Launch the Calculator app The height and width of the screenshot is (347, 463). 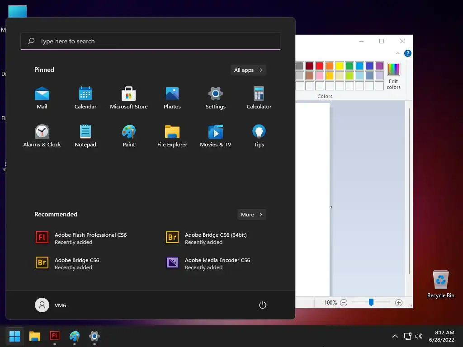[x=259, y=98]
